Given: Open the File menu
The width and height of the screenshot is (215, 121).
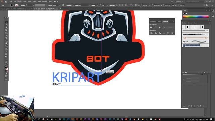Looking at the screenshot, I should pyautogui.click(x=11, y=2).
